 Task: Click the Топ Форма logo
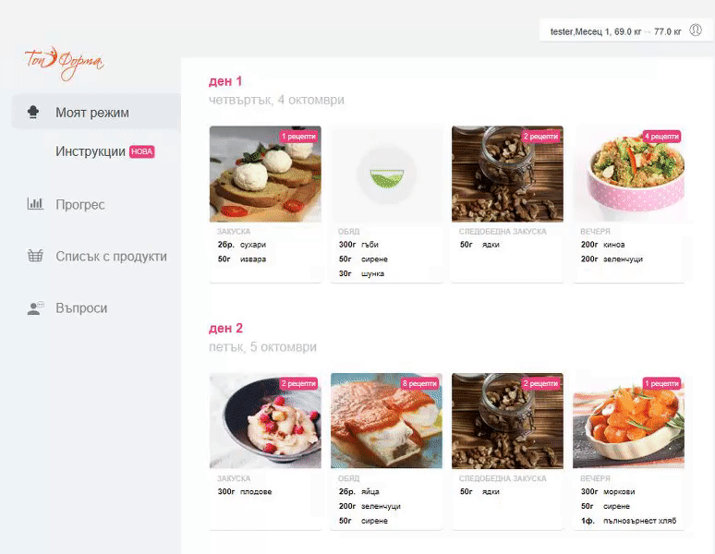[x=65, y=64]
